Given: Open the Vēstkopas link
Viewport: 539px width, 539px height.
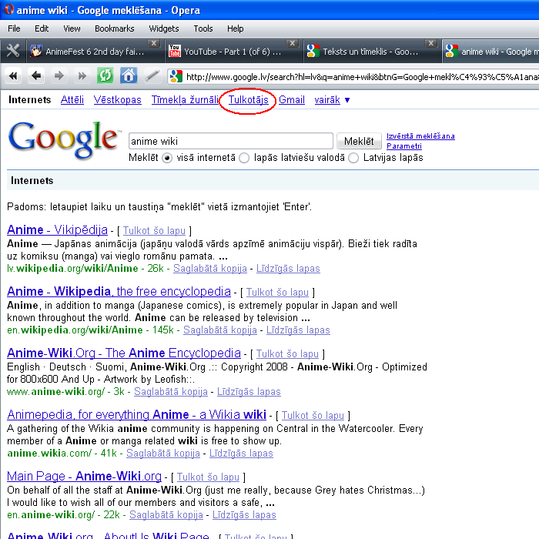Looking at the screenshot, I should pos(118,99).
